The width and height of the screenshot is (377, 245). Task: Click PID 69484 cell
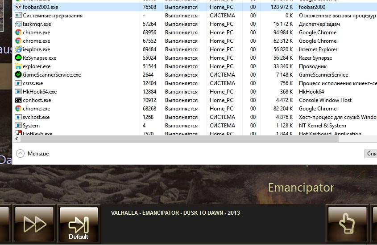point(149,49)
